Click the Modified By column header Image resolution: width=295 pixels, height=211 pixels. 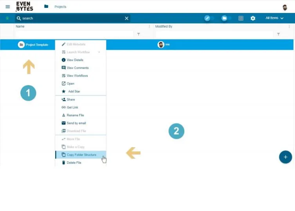pyautogui.click(x=164, y=27)
